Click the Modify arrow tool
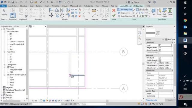This screenshot has width=192, height=108. [4, 12]
